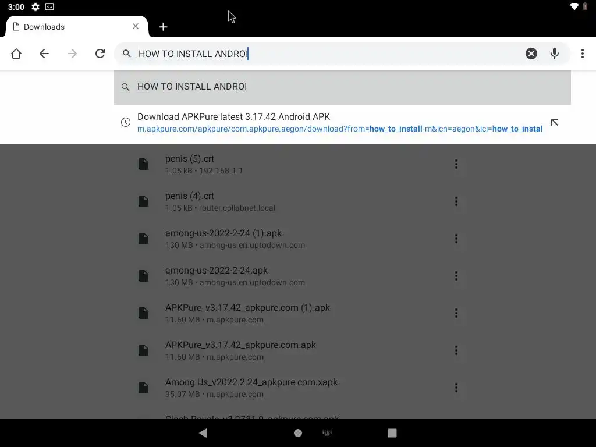Open Among Us_v2022.2.24_apkpure.com.xapk file
Screen dimensions: 596x447
[251, 382]
